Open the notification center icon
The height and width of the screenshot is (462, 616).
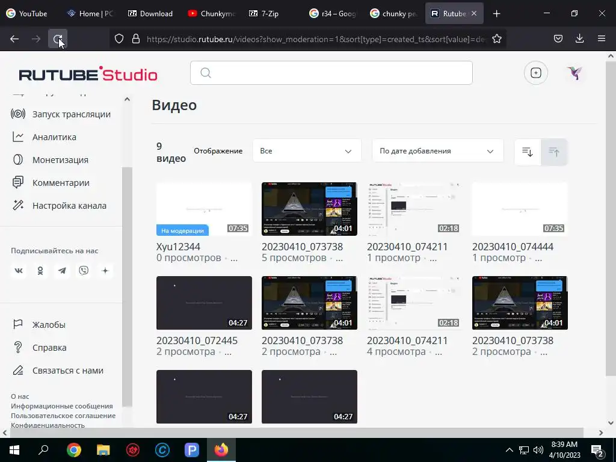click(x=597, y=451)
